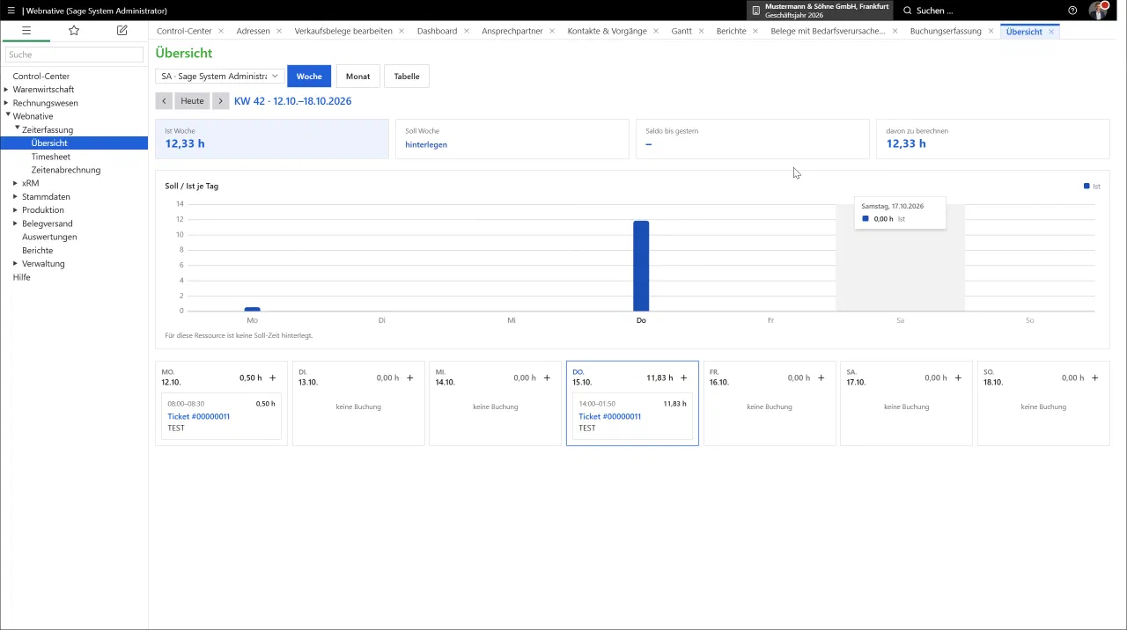The image size is (1127, 630).
Task: Click the search magnifier icon in header
Action: click(908, 11)
